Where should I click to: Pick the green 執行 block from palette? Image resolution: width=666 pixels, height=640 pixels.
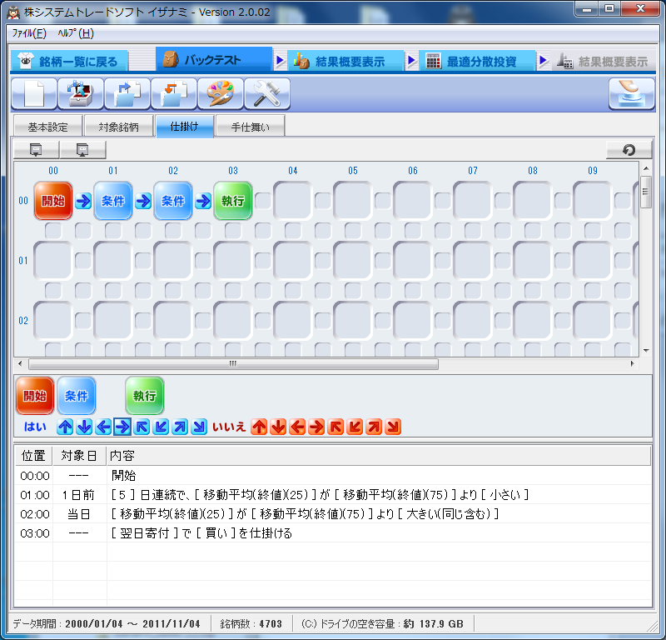[x=144, y=396]
